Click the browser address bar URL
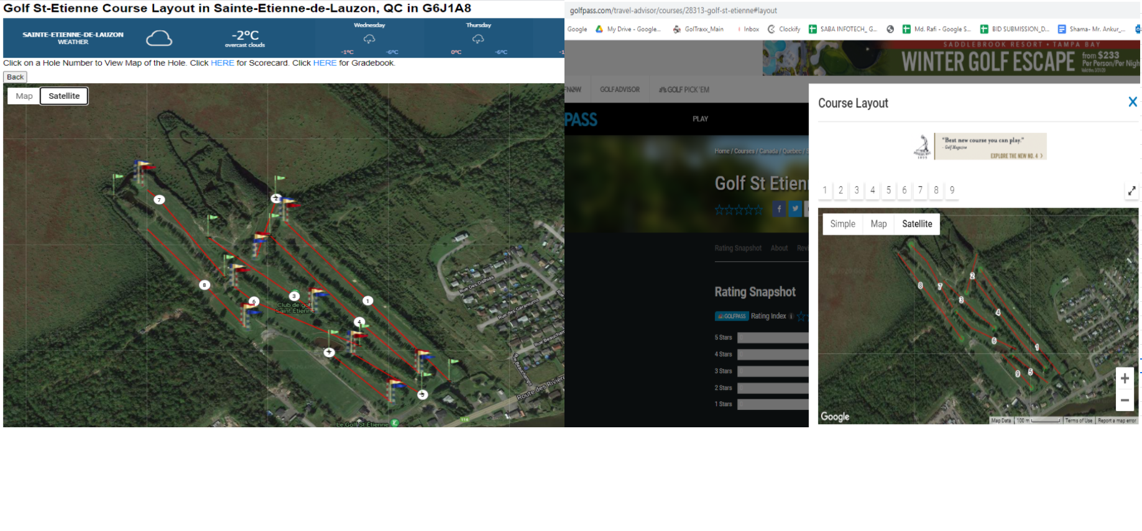This screenshot has width=1142, height=531. coord(673,11)
